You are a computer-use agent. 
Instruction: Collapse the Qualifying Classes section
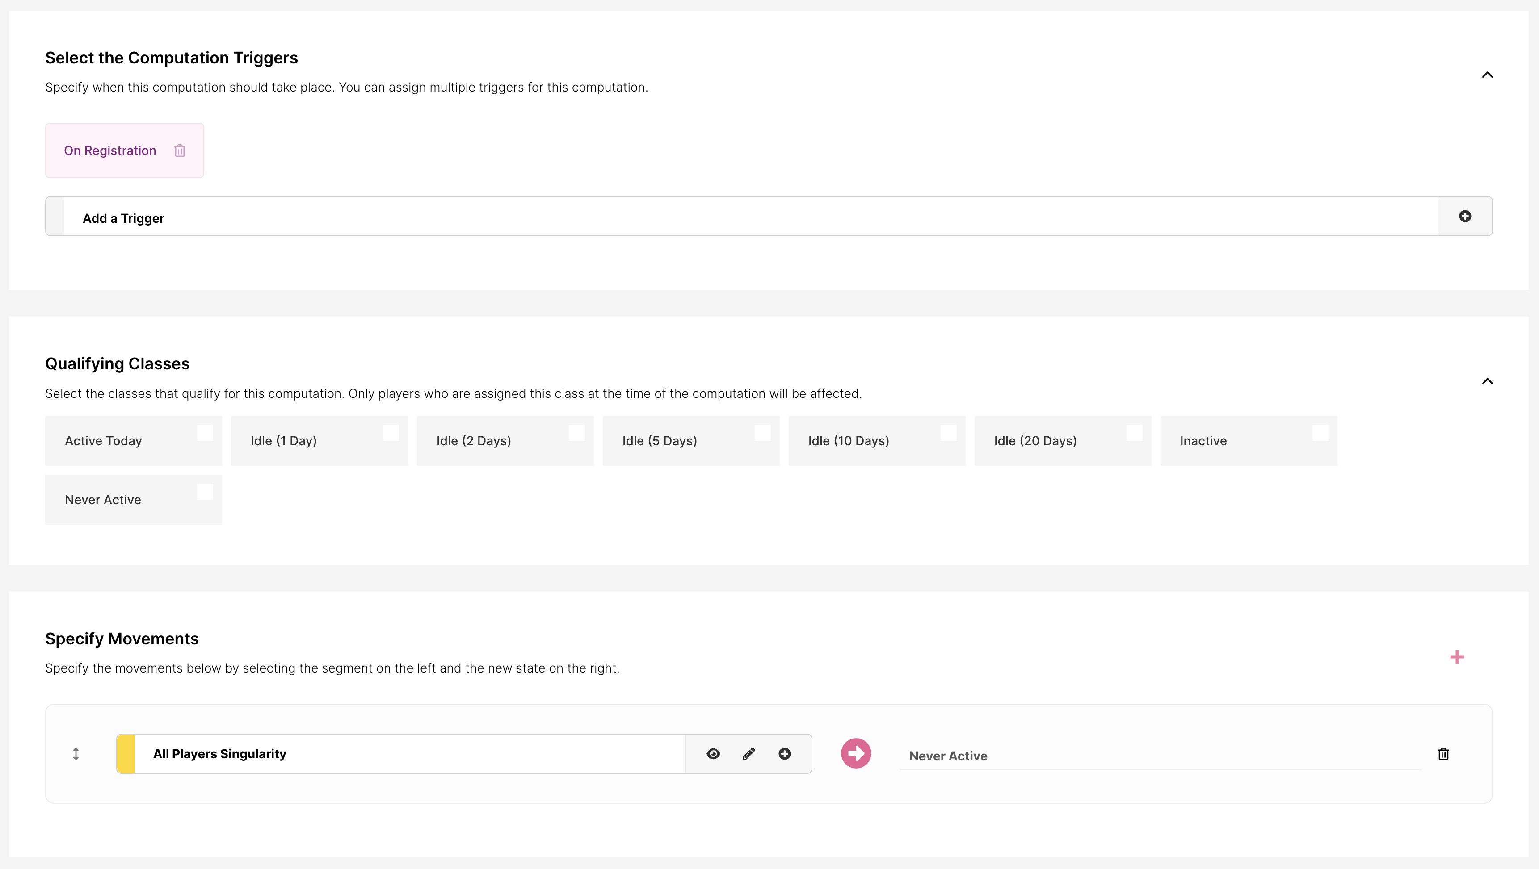[x=1487, y=381]
